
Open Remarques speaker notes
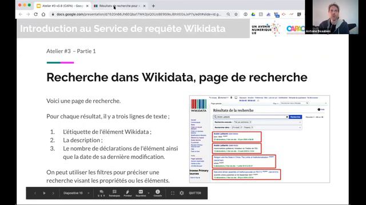pyautogui.click(x=114, y=193)
